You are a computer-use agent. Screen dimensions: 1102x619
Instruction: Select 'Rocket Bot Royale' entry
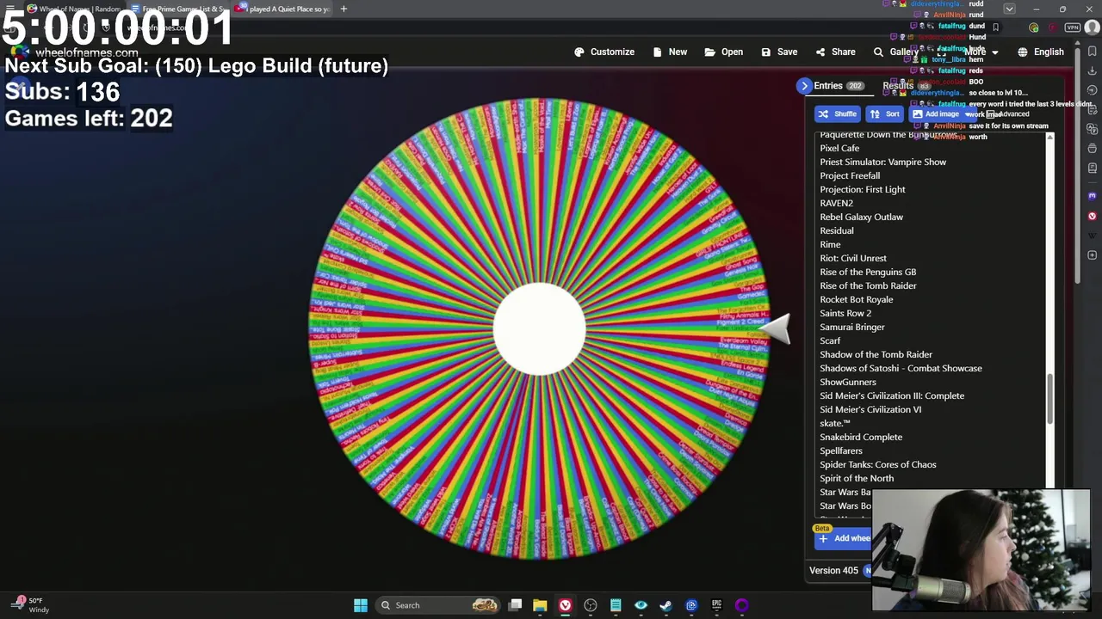pos(856,299)
